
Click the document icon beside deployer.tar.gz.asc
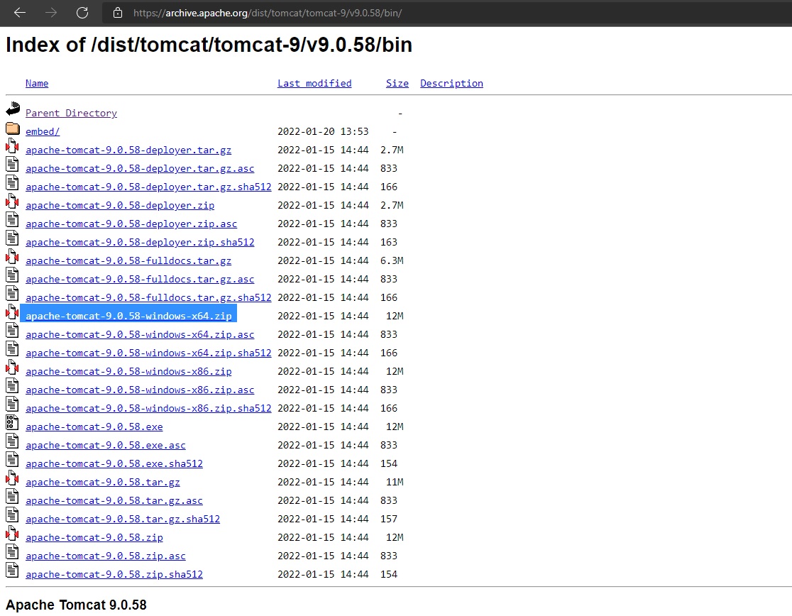point(13,165)
